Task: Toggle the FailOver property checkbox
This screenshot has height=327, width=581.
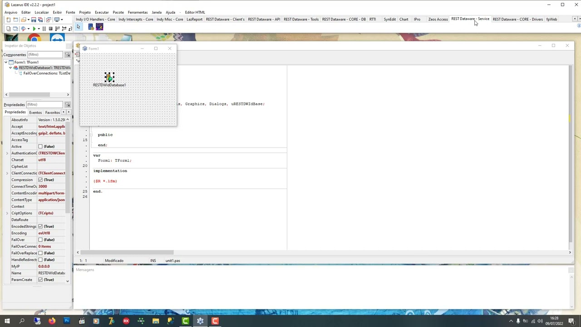Action: click(x=40, y=240)
